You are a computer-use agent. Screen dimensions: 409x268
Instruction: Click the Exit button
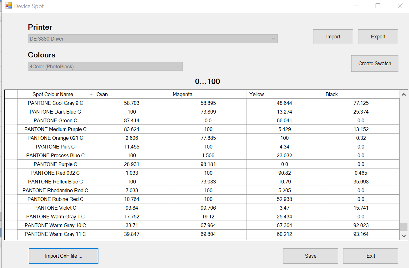(370, 256)
